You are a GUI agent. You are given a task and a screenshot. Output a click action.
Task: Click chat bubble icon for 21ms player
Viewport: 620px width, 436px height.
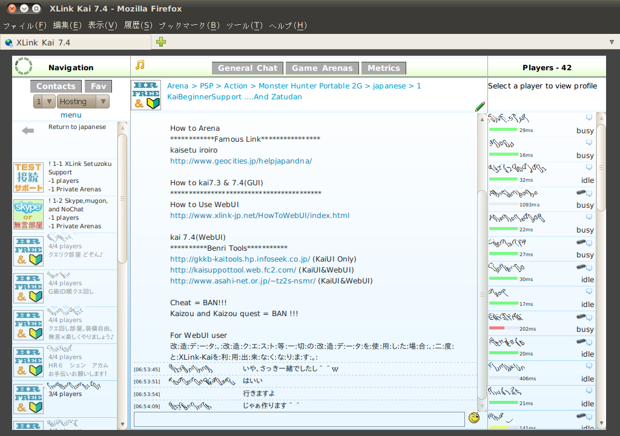[x=589, y=391]
